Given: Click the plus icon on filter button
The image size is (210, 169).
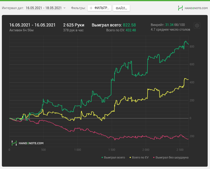Looking at the screenshot, I should pos(91,8).
